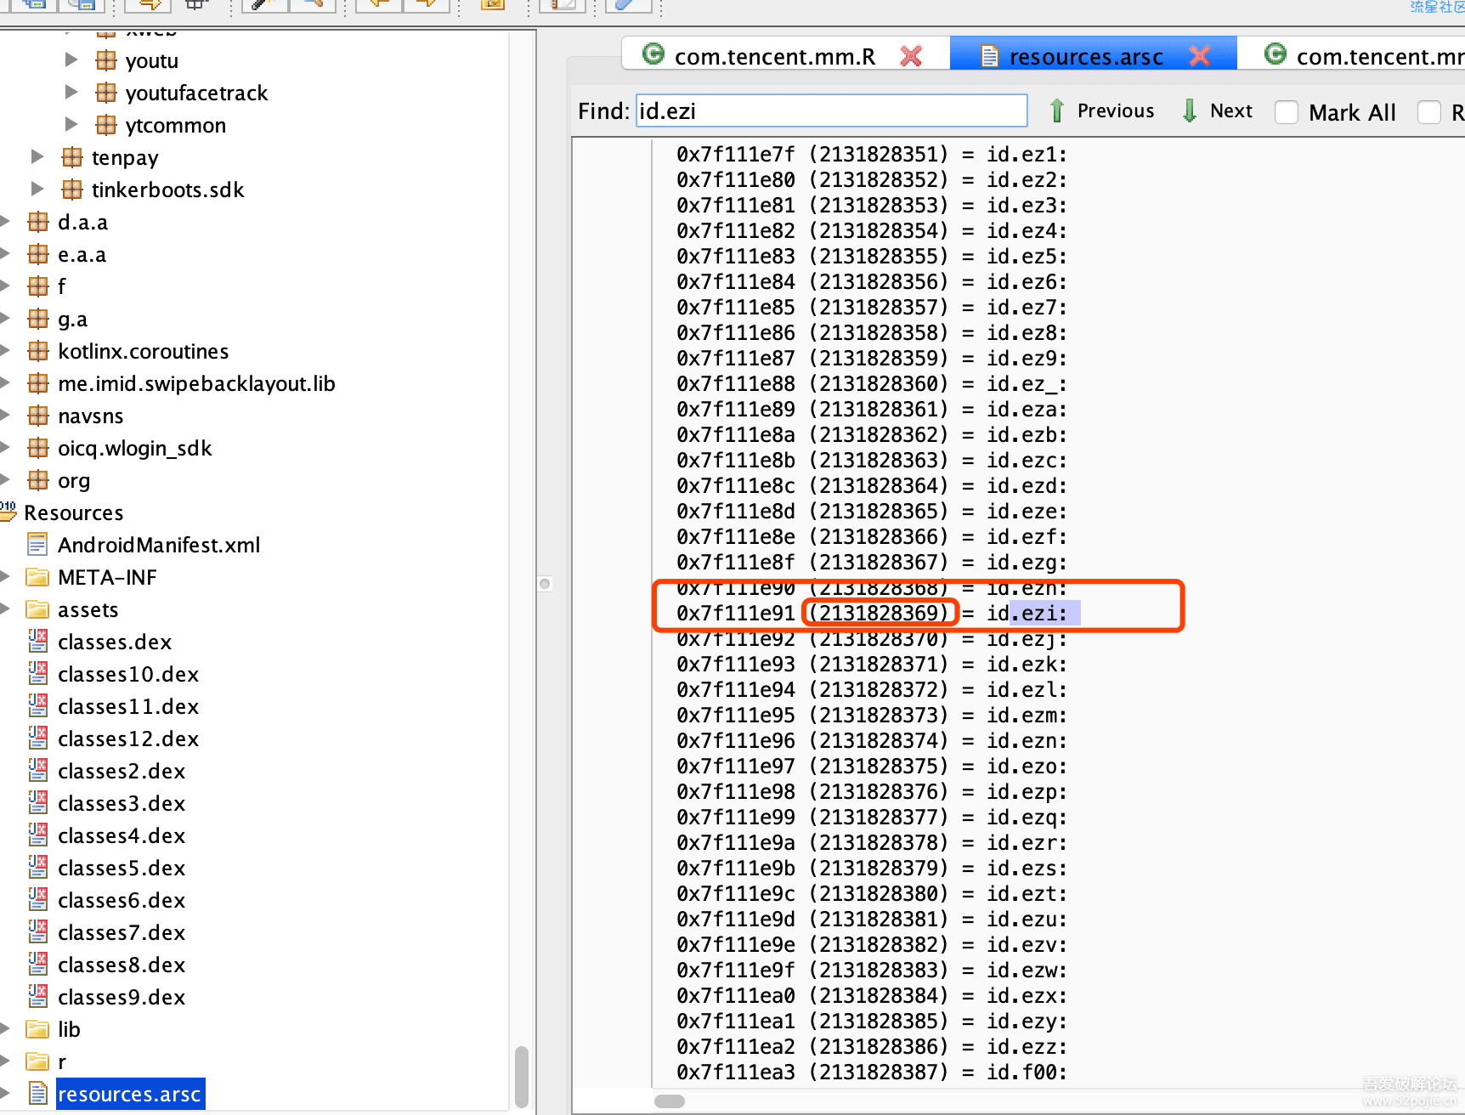Click the value (2131828369) in code
This screenshot has height=1115, width=1465.
tap(879, 613)
